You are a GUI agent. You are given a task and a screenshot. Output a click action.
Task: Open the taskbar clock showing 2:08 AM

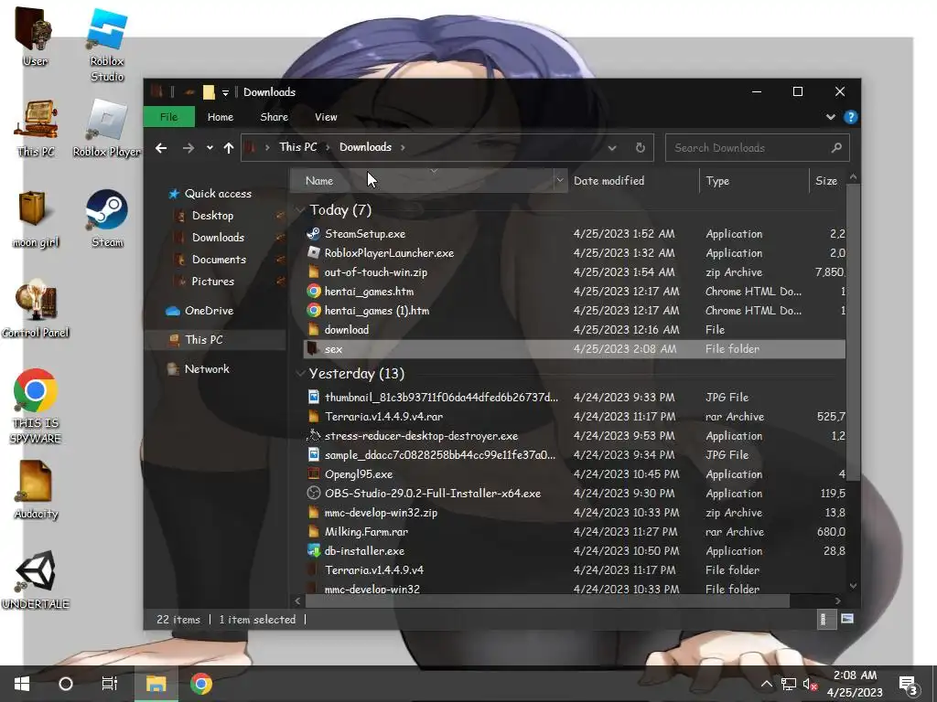(855, 684)
